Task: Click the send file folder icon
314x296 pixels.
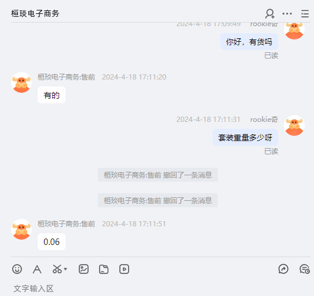Action: tap(104, 269)
